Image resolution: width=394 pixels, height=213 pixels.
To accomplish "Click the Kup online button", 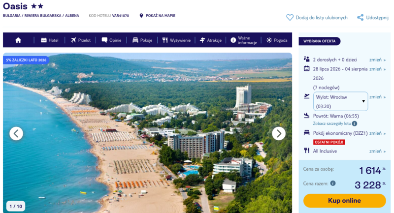I will [x=344, y=201].
